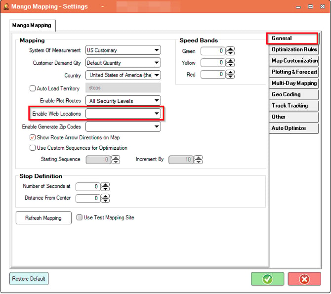The image size is (331, 294).
Task: Open Enable Generate Zip Codes dropdown
Action: pos(123,126)
